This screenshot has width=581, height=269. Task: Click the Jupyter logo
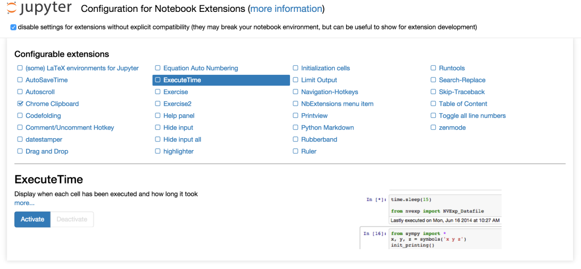point(39,8)
